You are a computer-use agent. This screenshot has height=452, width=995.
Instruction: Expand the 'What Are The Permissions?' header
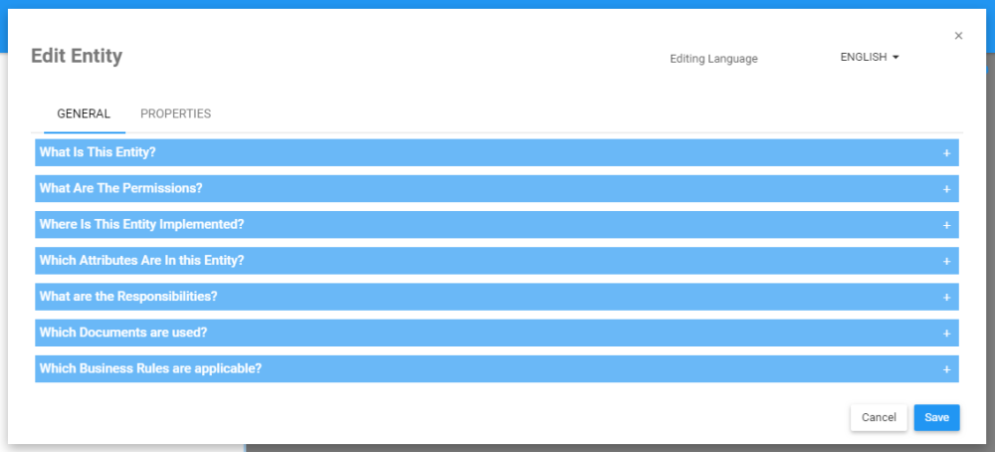tap(120, 188)
